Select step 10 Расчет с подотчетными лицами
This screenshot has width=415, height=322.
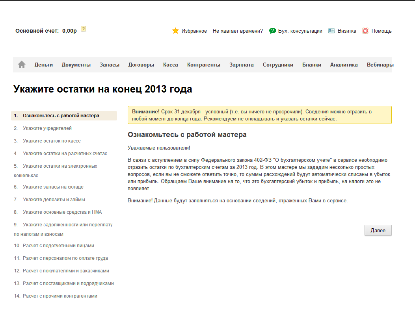point(54,246)
